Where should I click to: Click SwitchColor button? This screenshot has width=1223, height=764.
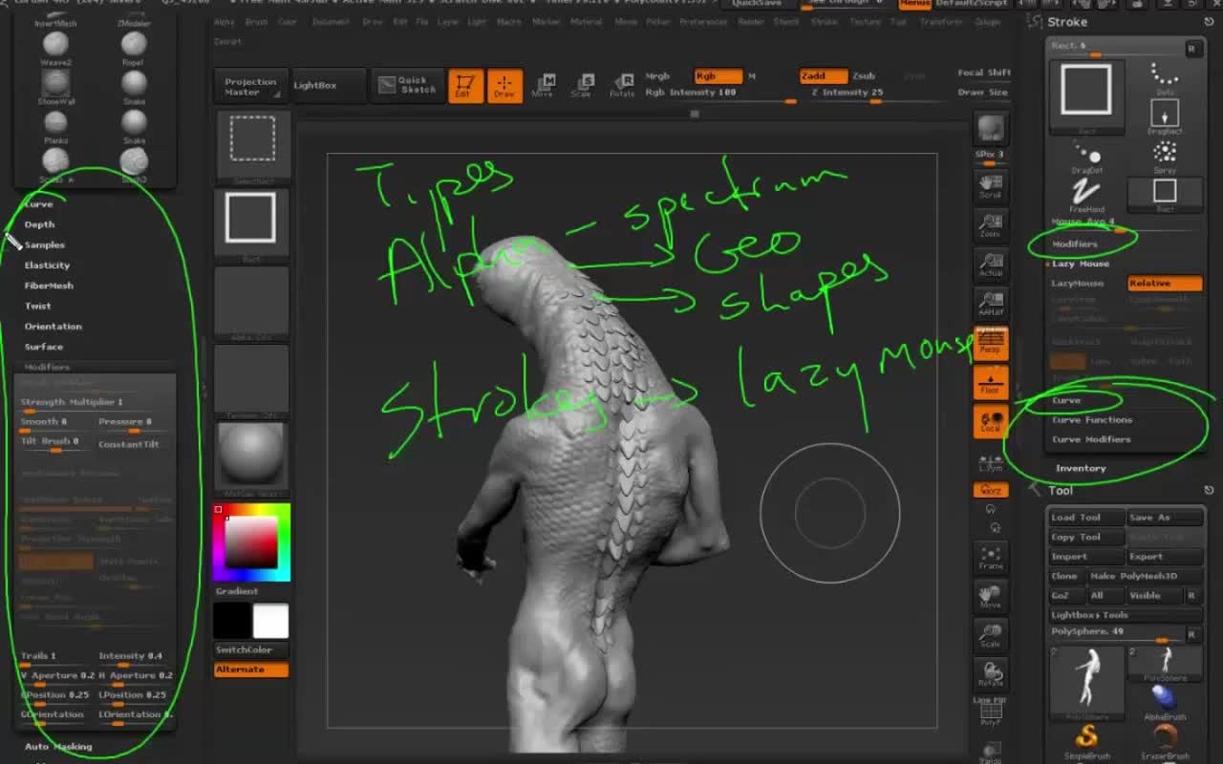250,650
